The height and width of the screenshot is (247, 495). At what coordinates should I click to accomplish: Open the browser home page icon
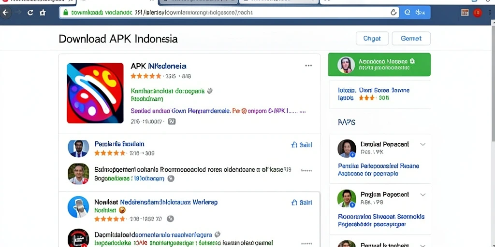[x=43, y=13]
